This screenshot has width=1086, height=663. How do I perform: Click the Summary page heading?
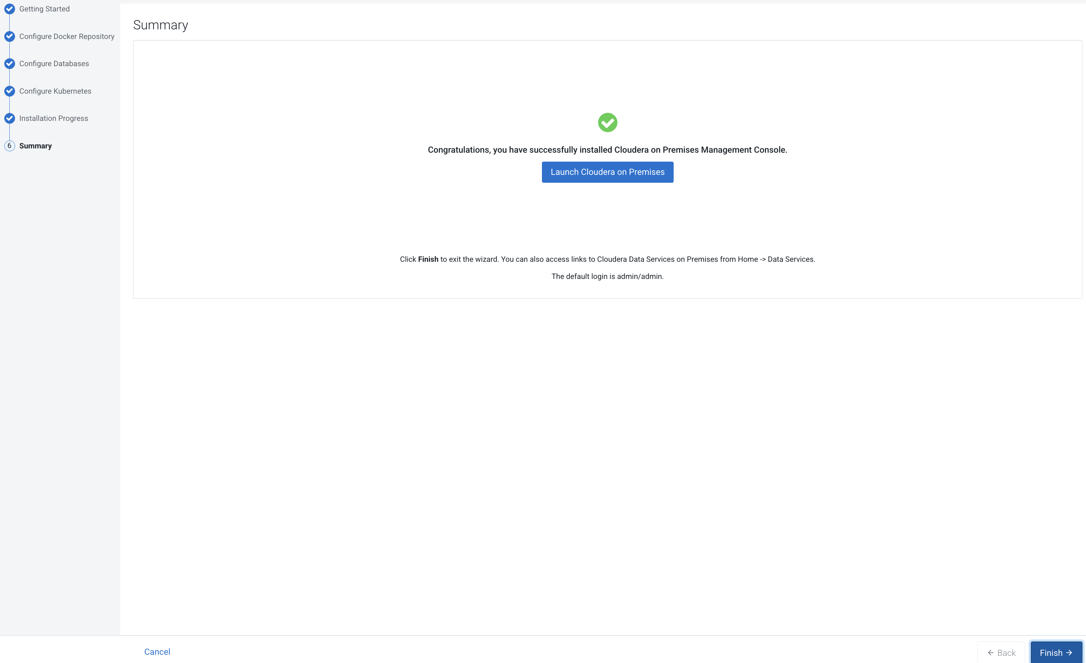point(160,25)
